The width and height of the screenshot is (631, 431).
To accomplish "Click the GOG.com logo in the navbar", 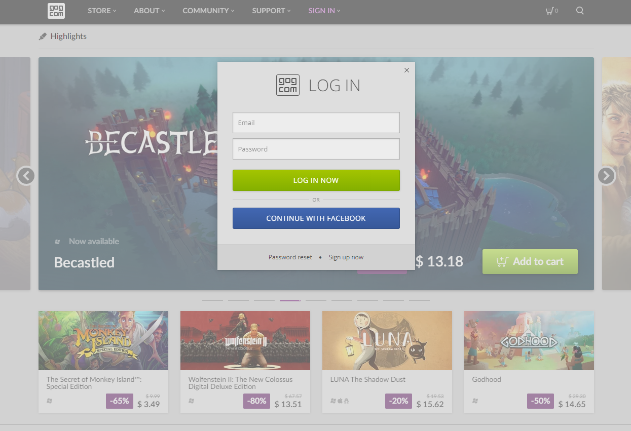I will click(56, 11).
